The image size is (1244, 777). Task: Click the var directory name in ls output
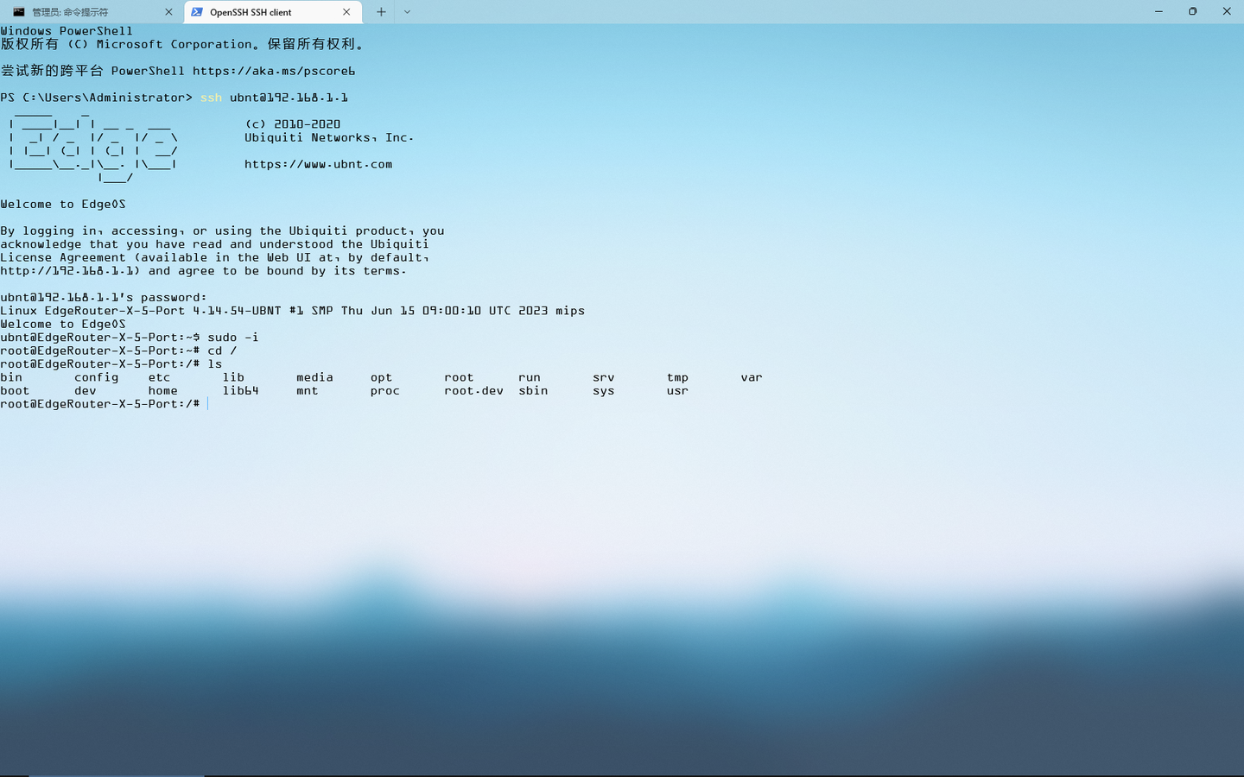750,377
